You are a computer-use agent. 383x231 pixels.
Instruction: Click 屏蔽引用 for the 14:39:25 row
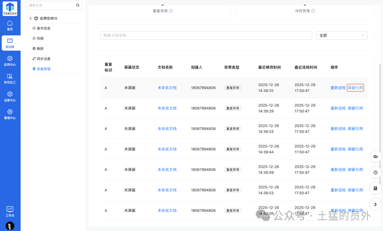click(x=355, y=88)
